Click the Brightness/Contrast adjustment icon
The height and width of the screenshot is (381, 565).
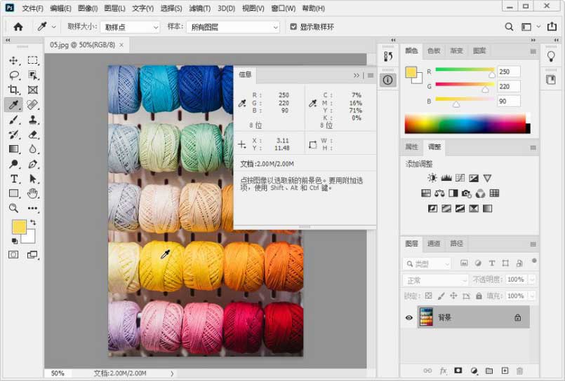(x=432, y=179)
